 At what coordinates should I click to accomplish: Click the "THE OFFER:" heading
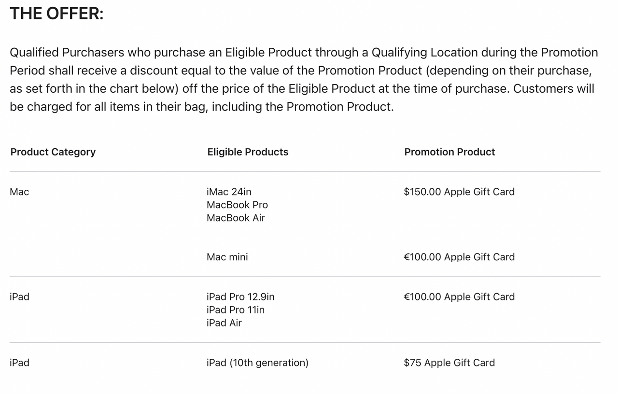click(x=56, y=14)
